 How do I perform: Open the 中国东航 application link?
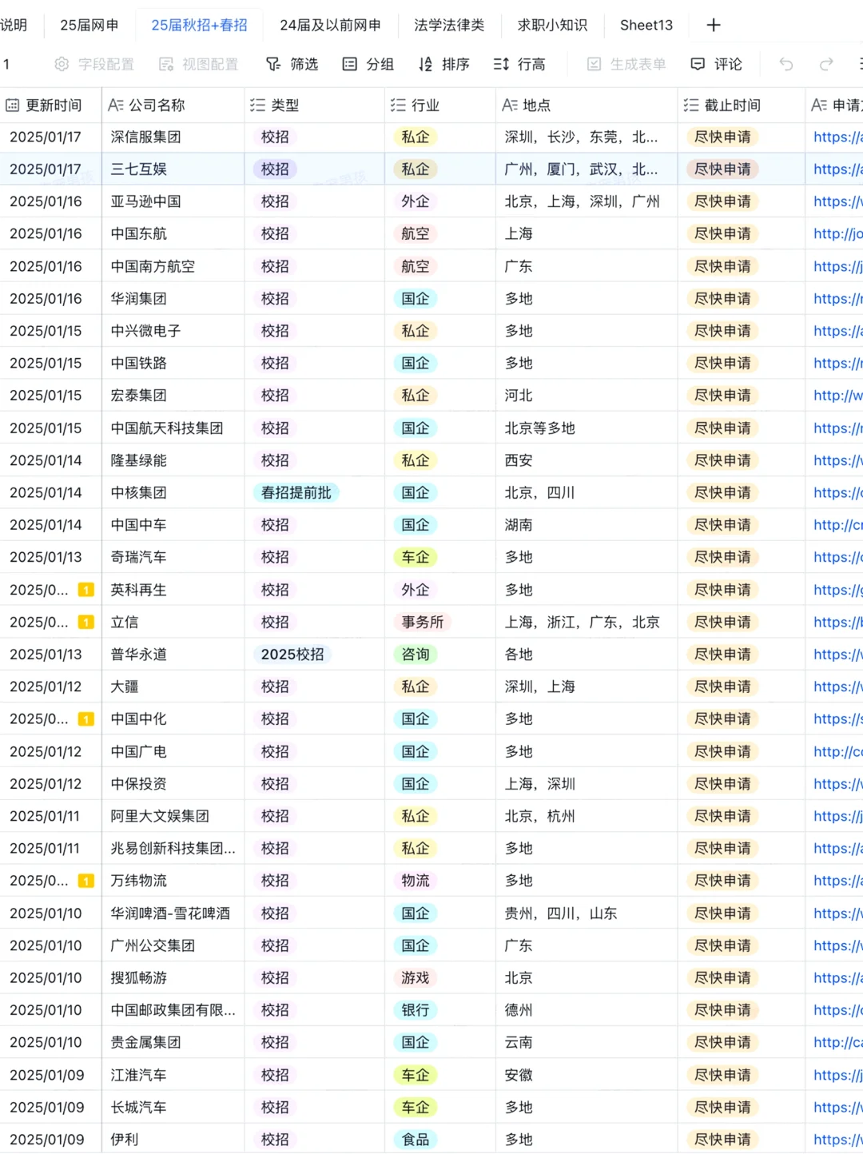837,233
